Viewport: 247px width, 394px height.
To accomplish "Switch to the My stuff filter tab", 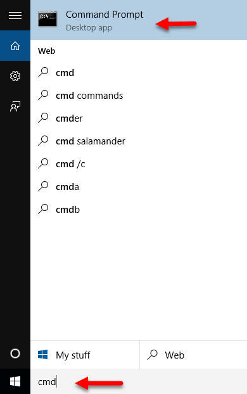I will pos(85,355).
